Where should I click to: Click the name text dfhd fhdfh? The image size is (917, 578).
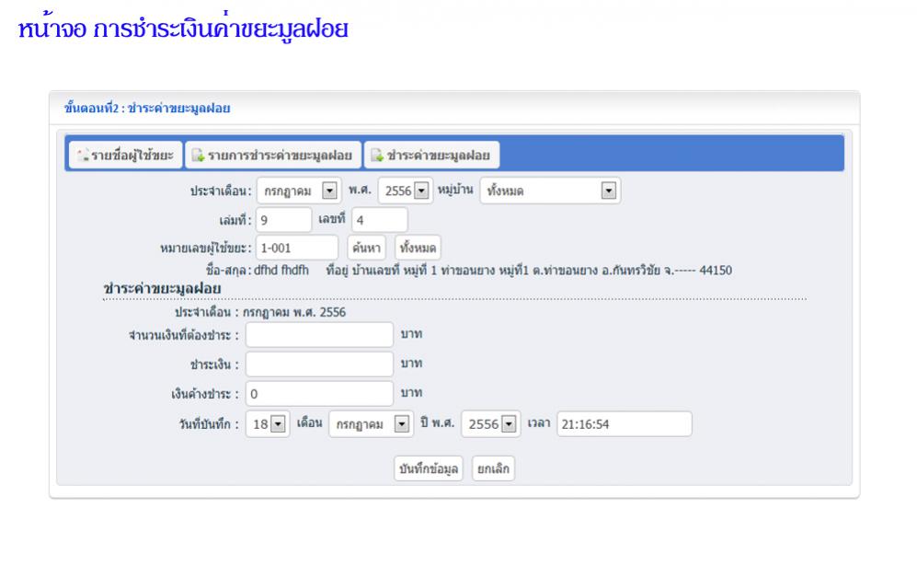(x=281, y=271)
